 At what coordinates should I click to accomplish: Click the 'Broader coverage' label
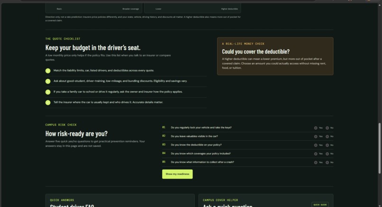click(131, 9)
